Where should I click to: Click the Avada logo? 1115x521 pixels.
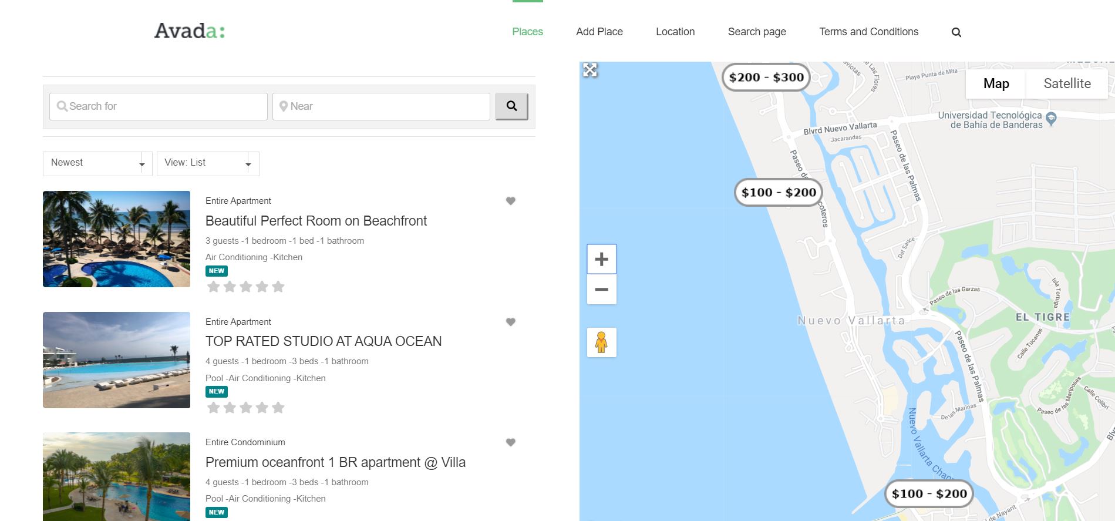pyautogui.click(x=188, y=32)
